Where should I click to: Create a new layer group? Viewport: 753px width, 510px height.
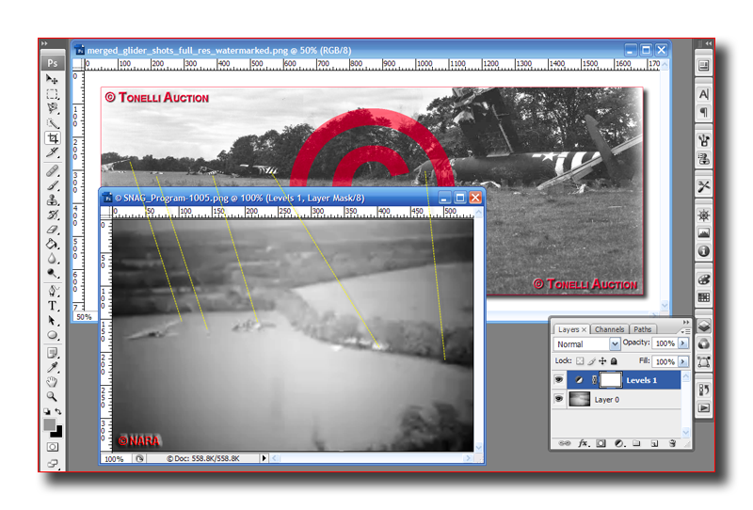636,443
